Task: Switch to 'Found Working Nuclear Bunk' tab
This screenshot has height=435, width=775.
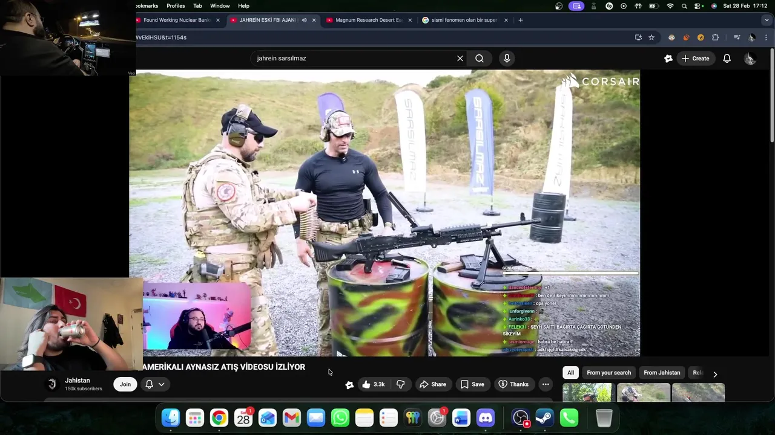Action: [176, 20]
